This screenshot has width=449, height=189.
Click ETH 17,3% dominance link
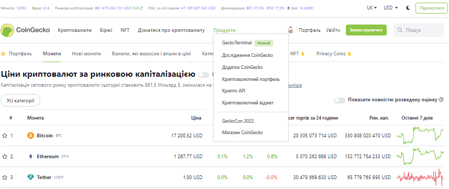275,8
